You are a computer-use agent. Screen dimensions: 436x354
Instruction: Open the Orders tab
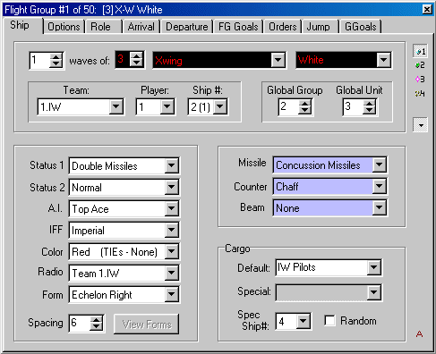coord(283,27)
